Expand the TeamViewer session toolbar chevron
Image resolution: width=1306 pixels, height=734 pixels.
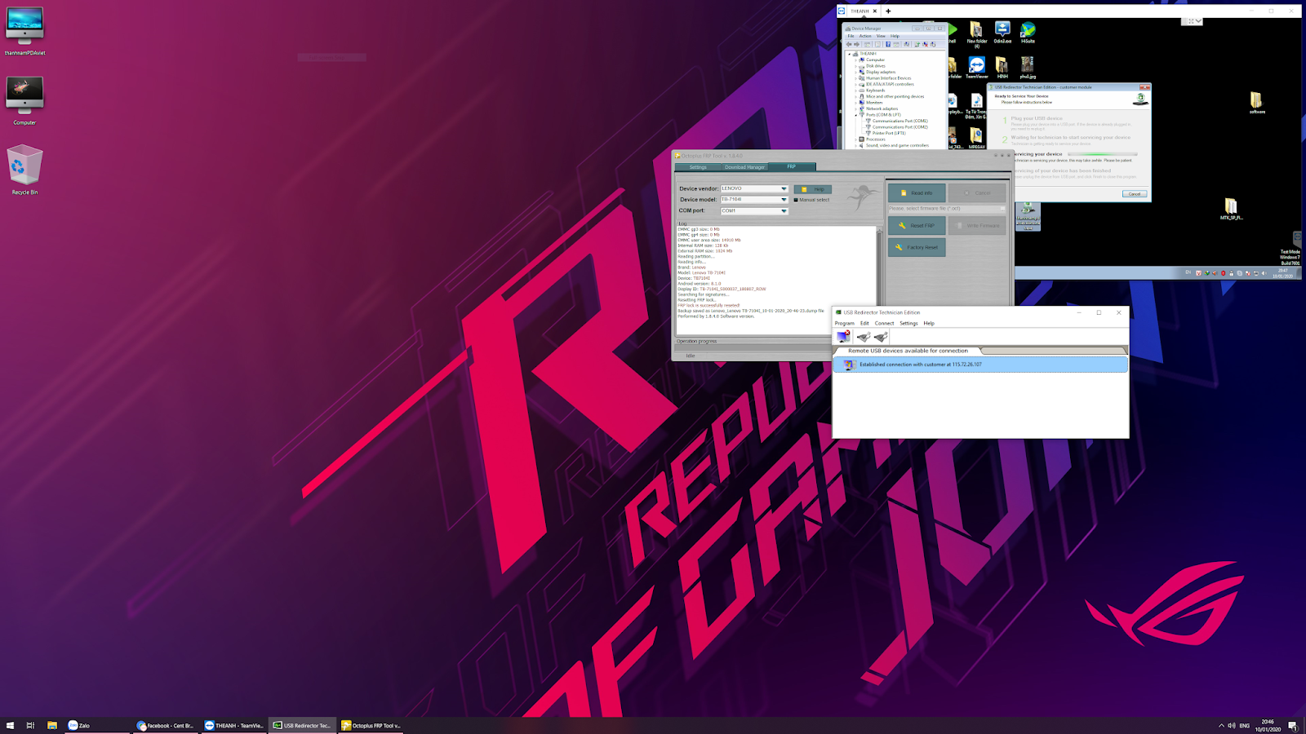(1198, 21)
